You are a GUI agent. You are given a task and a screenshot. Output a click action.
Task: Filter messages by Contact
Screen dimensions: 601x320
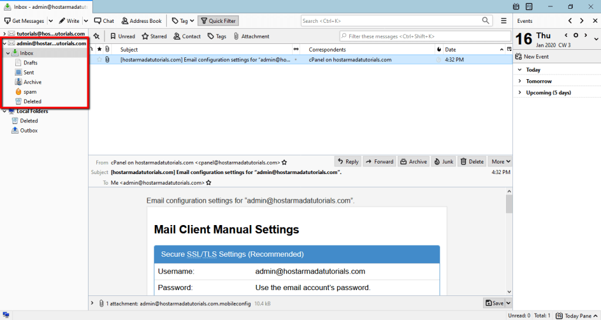point(187,36)
